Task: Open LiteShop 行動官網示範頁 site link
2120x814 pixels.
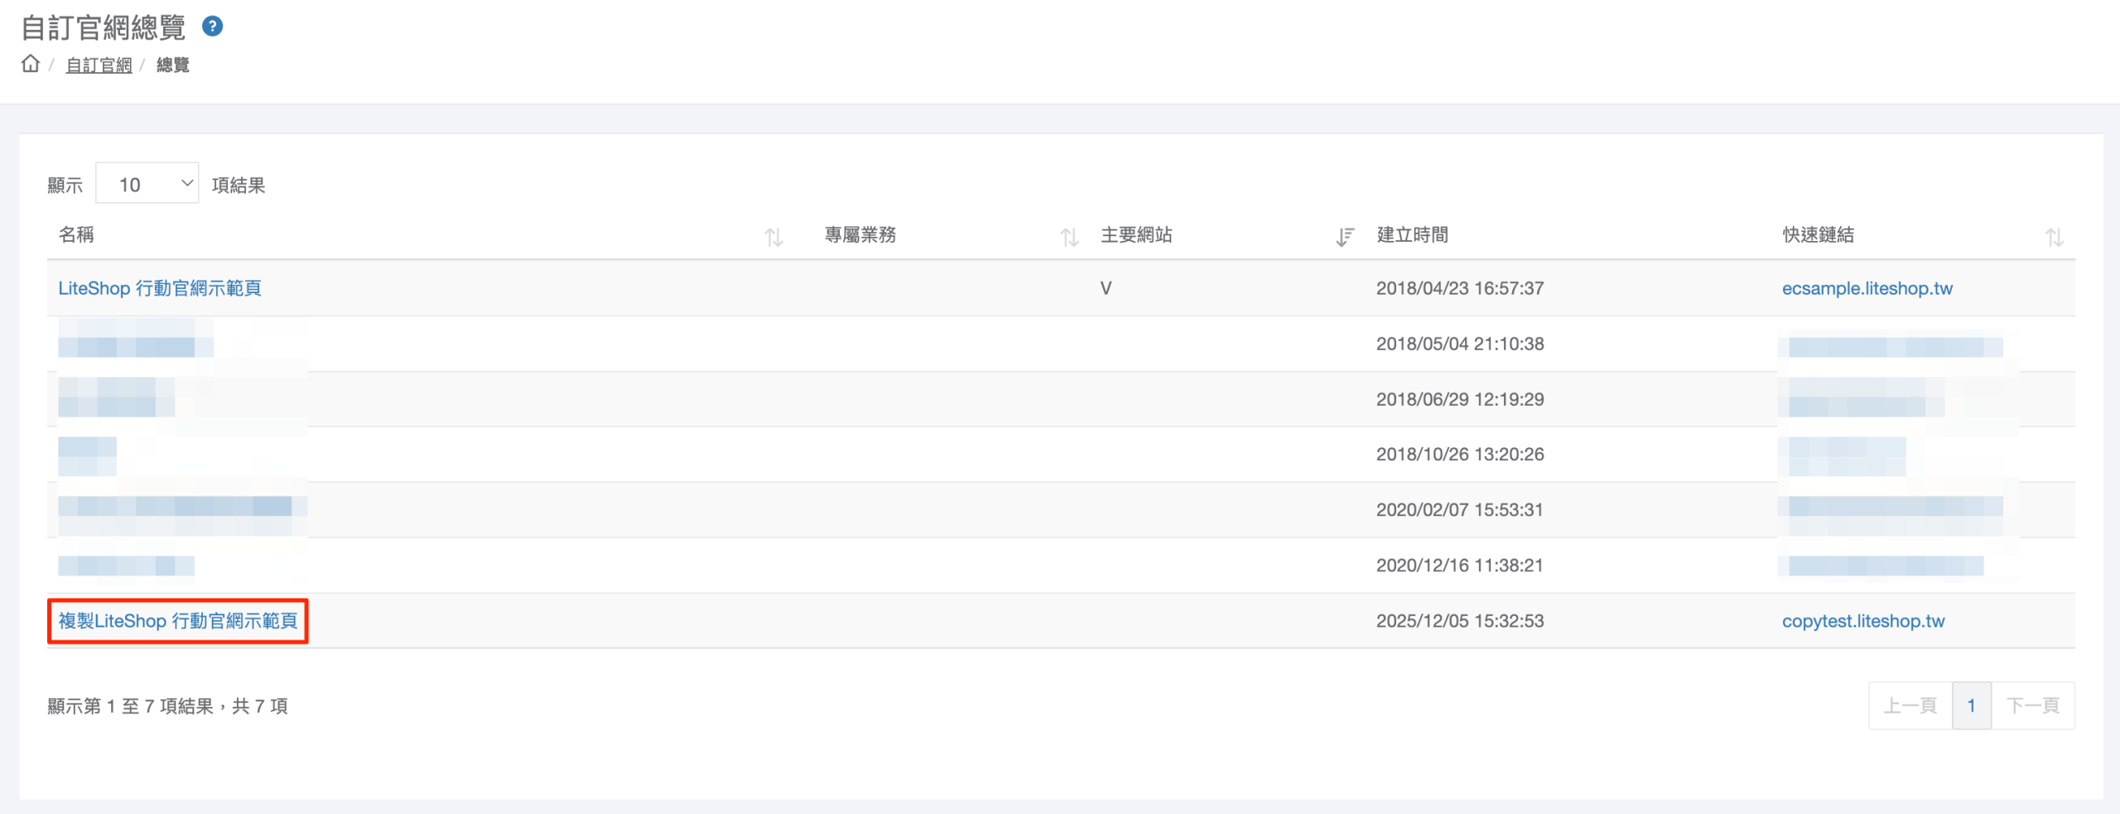Action: pyautogui.click(x=160, y=288)
